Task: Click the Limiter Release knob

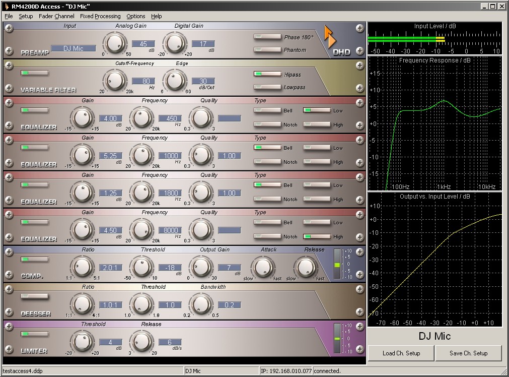Action: coord(141,342)
